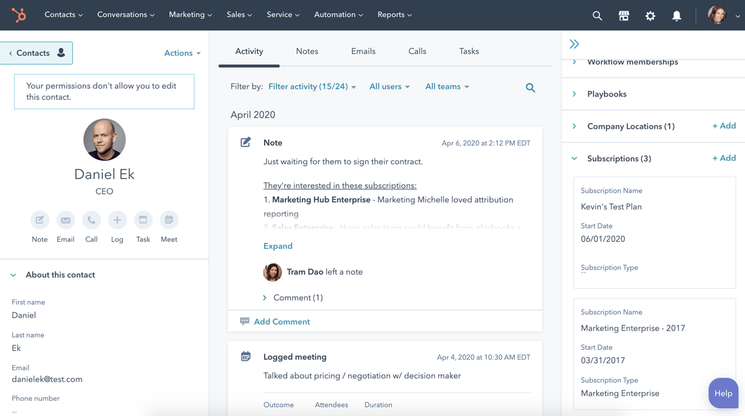The image size is (745, 416).
Task: Click the Help button
Action: [x=723, y=393]
